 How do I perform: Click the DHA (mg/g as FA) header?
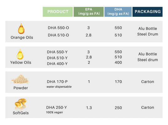(x=118, y=12)
